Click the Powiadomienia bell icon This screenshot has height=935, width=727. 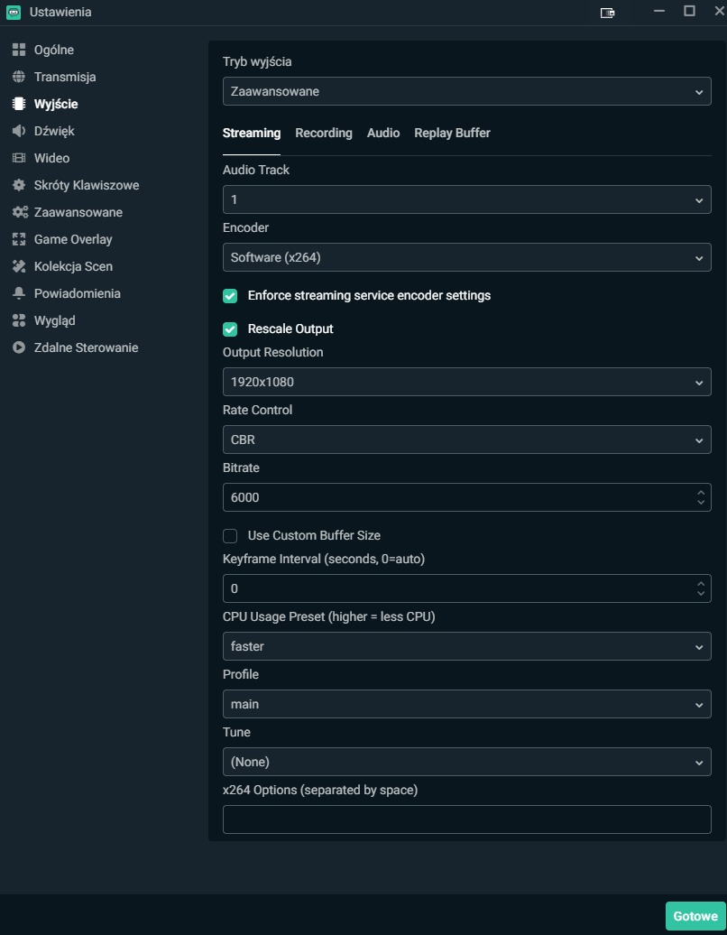point(19,293)
